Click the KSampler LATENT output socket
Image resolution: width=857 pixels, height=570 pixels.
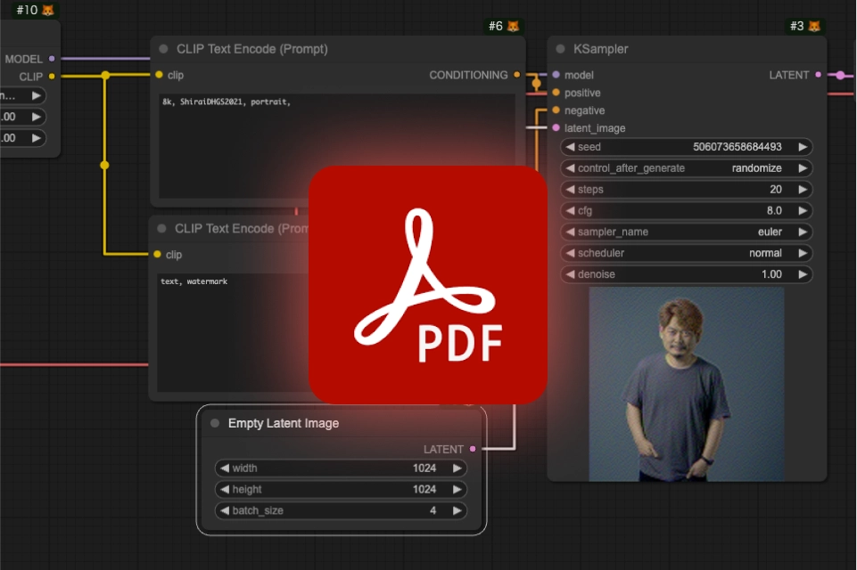point(818,75)
